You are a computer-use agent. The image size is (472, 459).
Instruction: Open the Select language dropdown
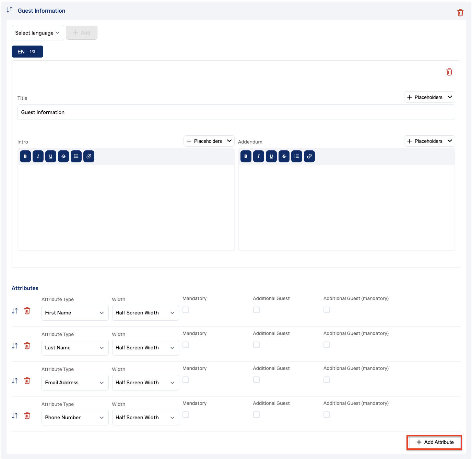pos(38,33)
